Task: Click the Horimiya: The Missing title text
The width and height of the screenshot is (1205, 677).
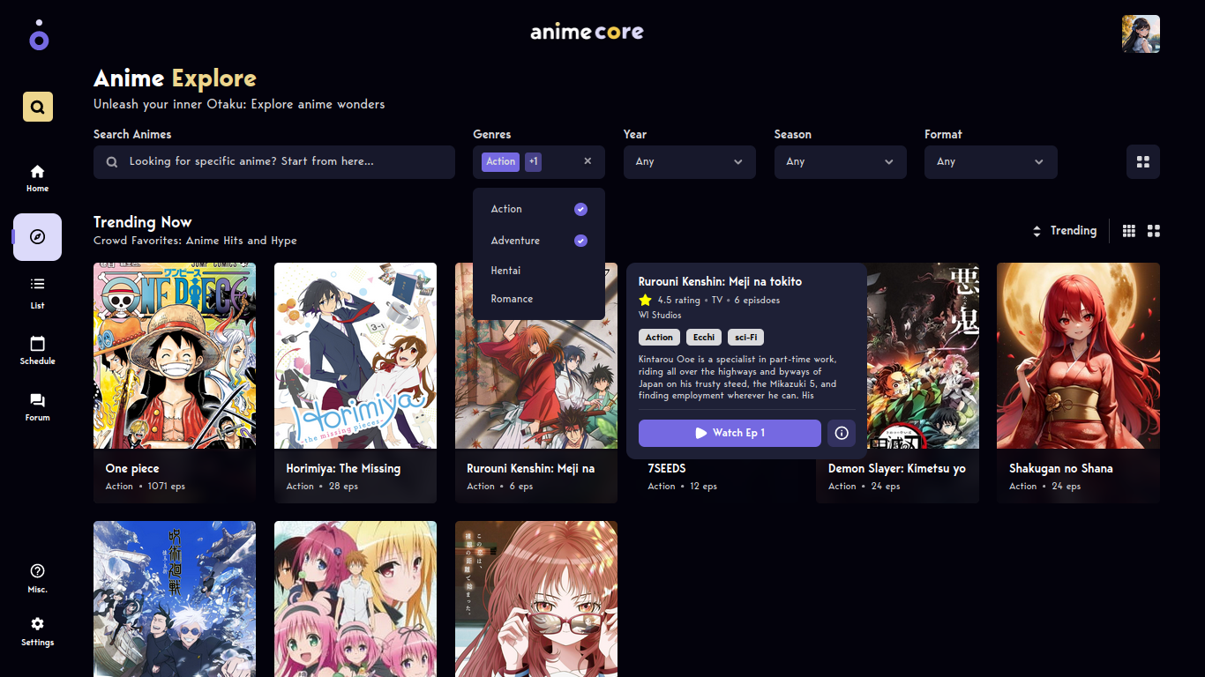Action: tap(343, 468)
